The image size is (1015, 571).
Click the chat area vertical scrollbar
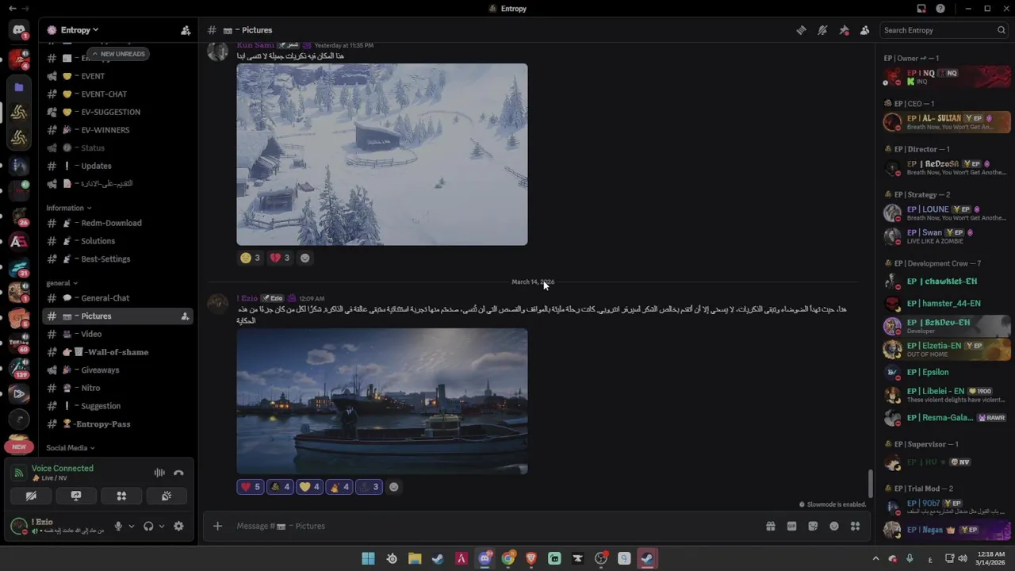tap(870, 484)
